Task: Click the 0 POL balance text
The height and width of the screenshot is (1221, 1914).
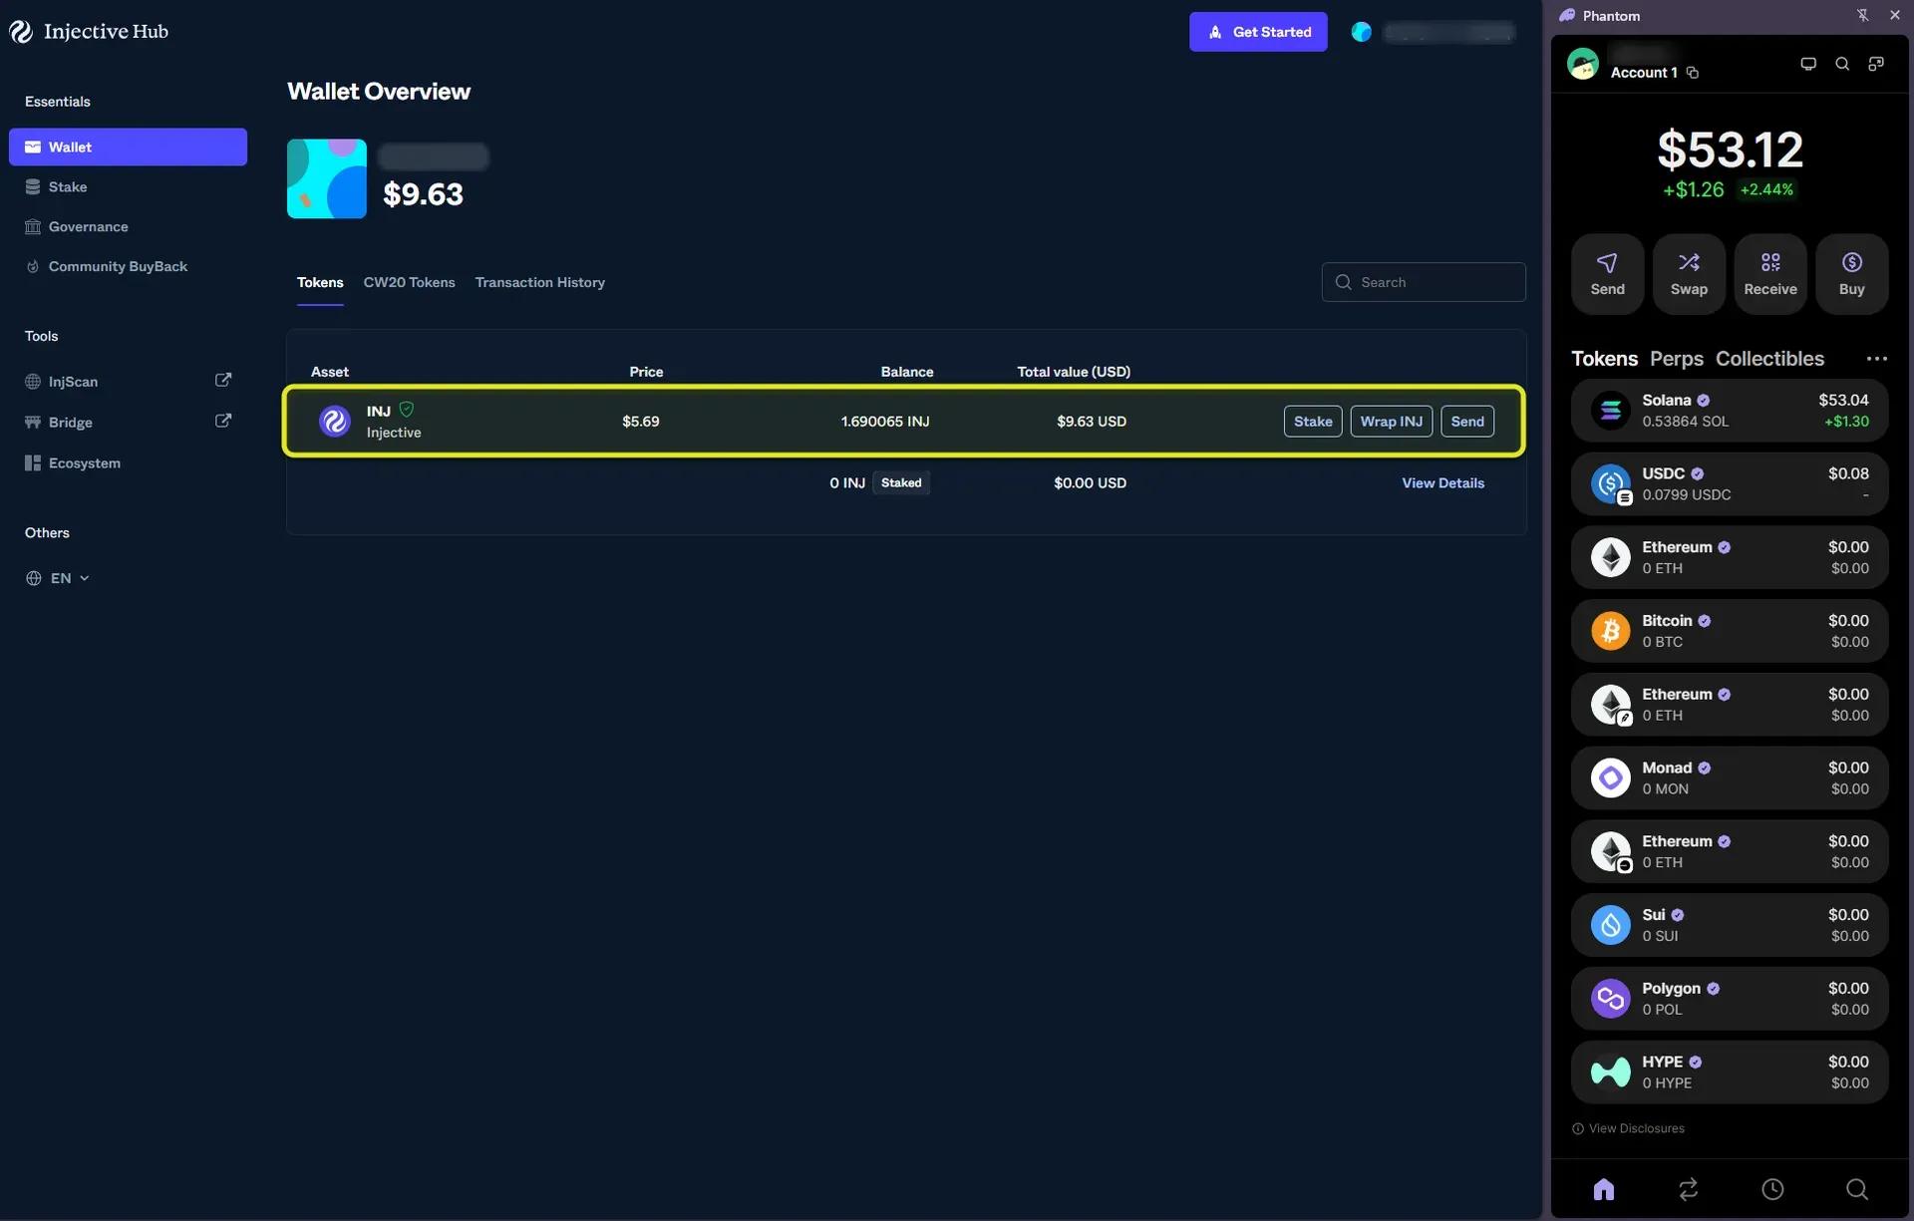Action: click(1662, 1011)
